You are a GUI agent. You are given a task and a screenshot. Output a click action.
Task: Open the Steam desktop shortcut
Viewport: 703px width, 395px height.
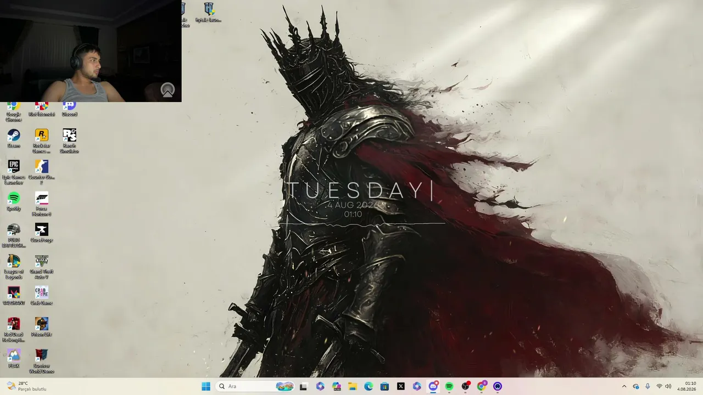click(14, 138)
